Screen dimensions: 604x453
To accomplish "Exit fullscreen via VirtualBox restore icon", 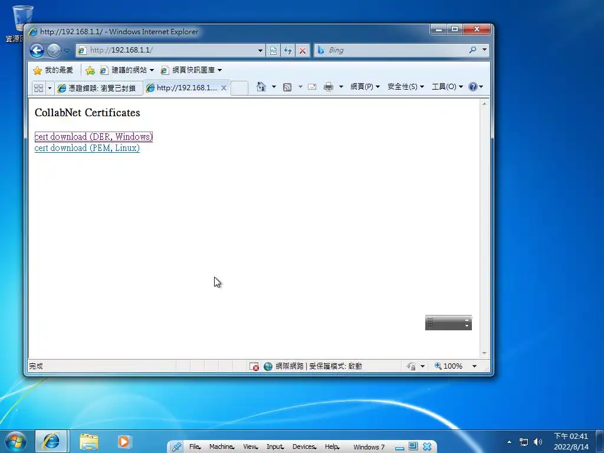I will 413,447.
